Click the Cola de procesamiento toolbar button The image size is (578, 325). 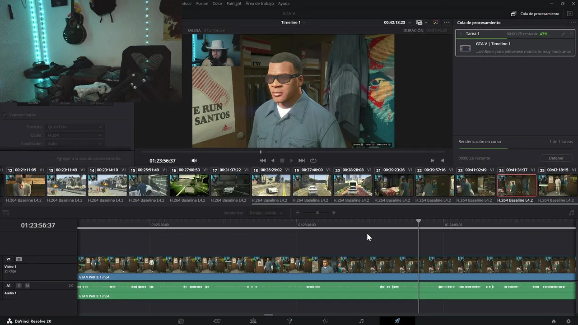coord(535,14)
